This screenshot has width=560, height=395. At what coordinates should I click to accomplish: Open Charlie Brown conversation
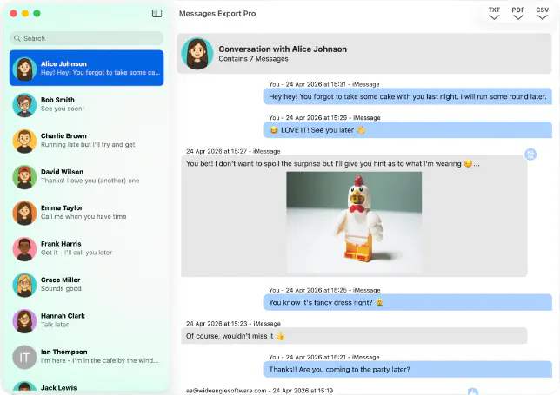[x=86, y=140]
